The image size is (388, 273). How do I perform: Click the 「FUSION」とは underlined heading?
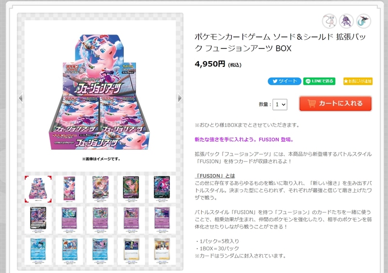pos(215,176)
